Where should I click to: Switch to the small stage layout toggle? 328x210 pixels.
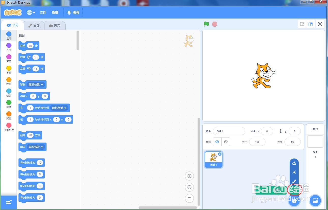pyautogui.click(x=302, y=24)
